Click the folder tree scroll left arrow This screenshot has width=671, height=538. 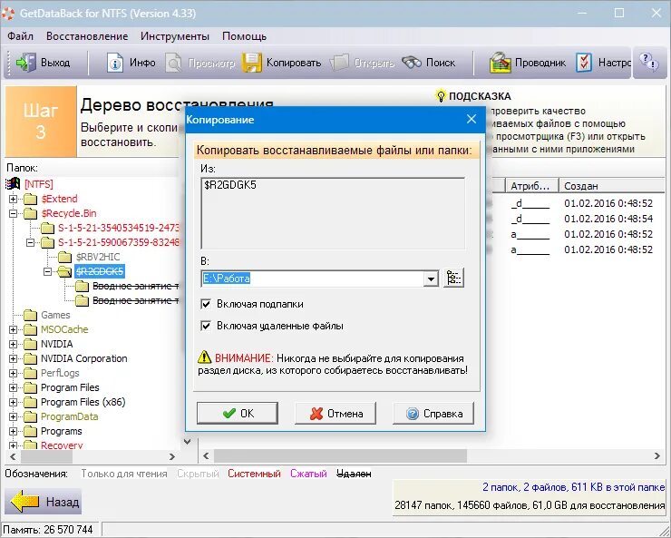(x=13, y=456)
